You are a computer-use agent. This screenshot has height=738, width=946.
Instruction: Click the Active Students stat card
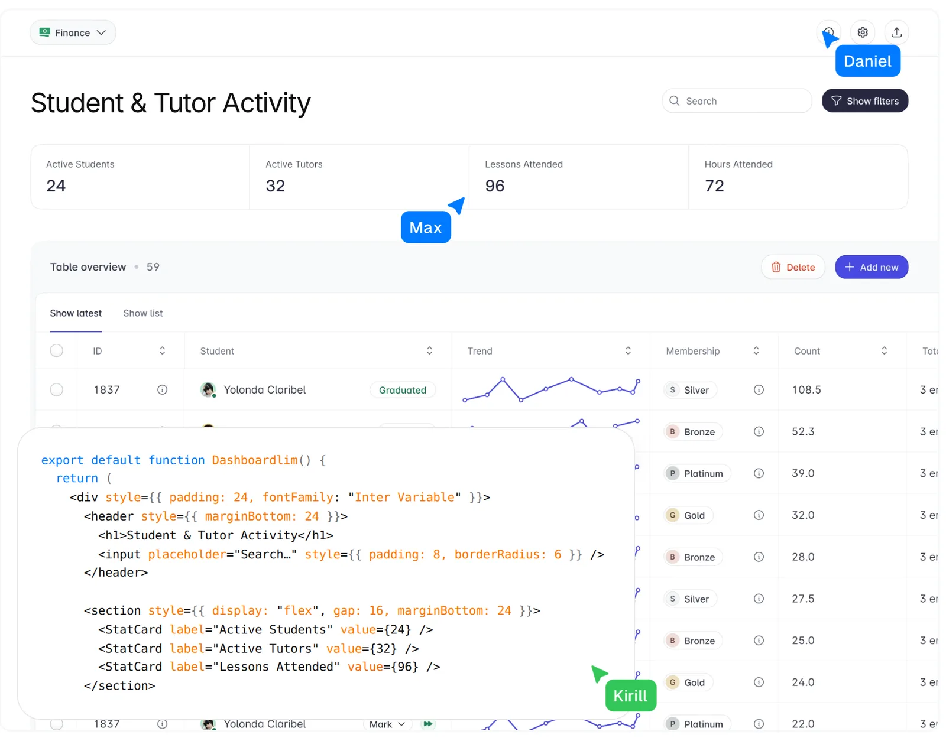(x=140, y=177)
